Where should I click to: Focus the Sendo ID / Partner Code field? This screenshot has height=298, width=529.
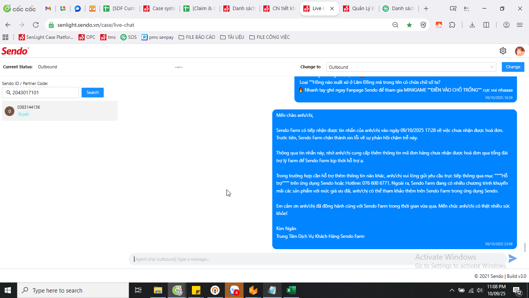click(40, 92)
